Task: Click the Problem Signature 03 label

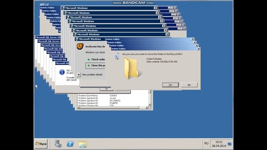Action: [x=88, y=103]
